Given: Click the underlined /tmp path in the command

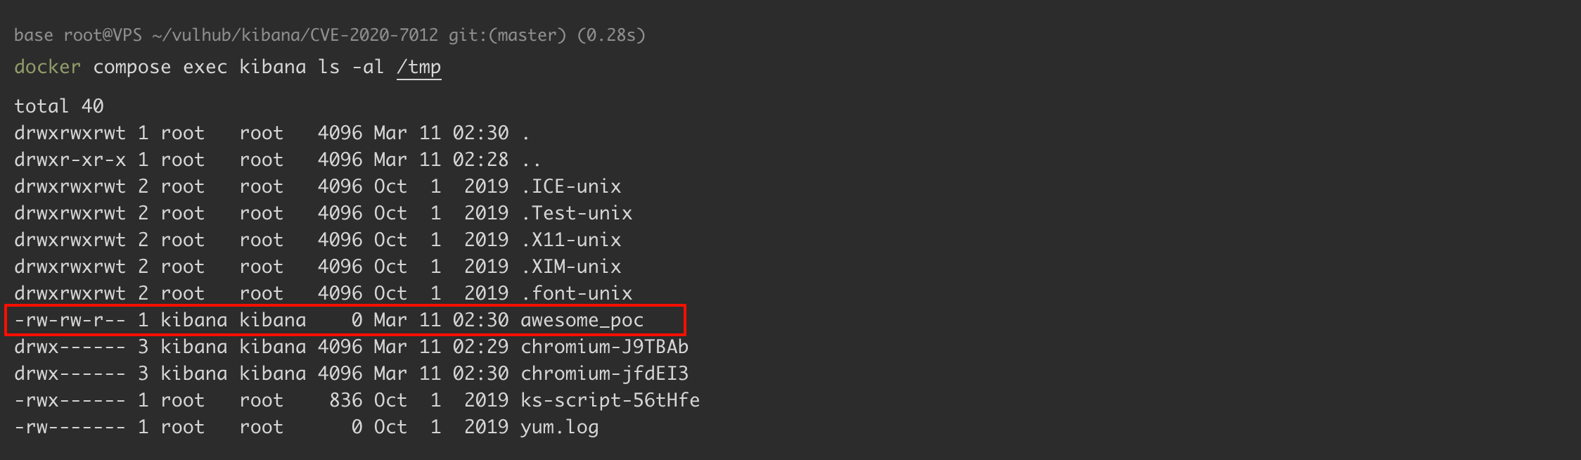Looking at the screenshot, I should coord(418,68).
